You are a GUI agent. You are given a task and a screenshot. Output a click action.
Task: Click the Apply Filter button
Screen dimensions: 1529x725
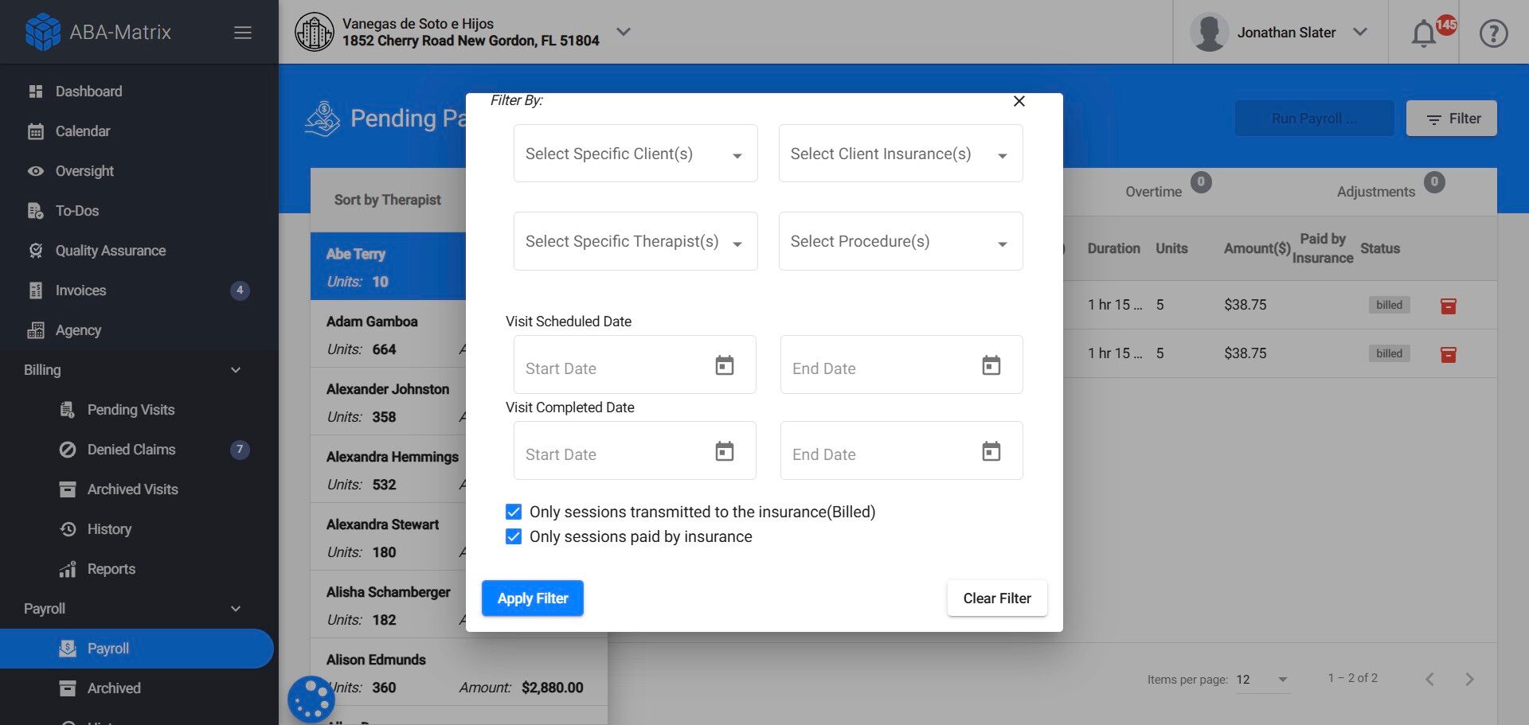532,598
